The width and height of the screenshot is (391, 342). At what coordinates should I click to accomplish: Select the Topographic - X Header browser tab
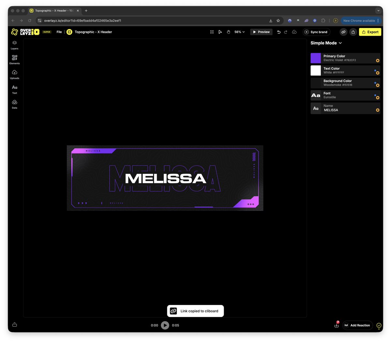(54, 10)
